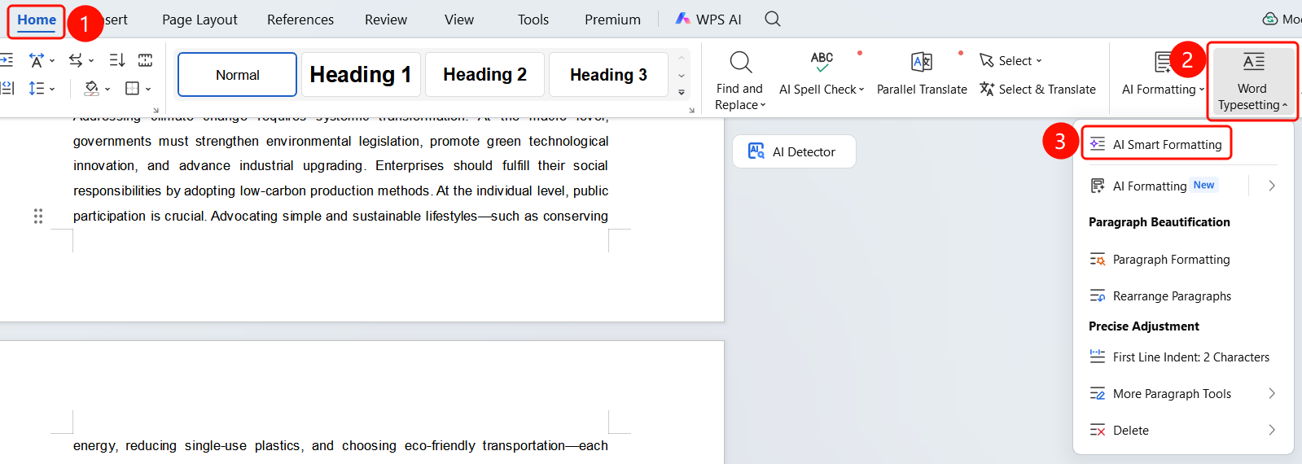Select More Paragraph Tools menu entry
This screenshot has height=464, width=1302.
[x=1183, y=393]
